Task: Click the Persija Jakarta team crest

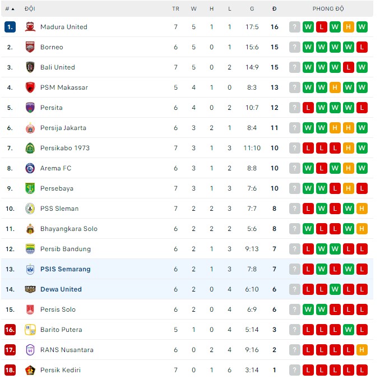Action: coord(30,128)
